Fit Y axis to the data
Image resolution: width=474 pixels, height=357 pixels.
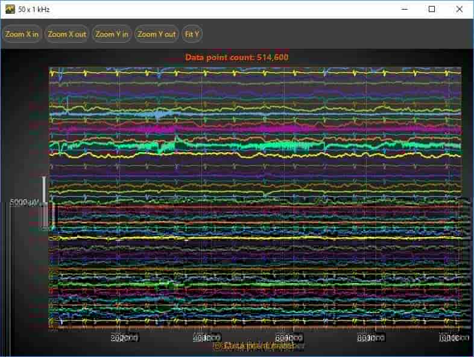pos(192,34)
